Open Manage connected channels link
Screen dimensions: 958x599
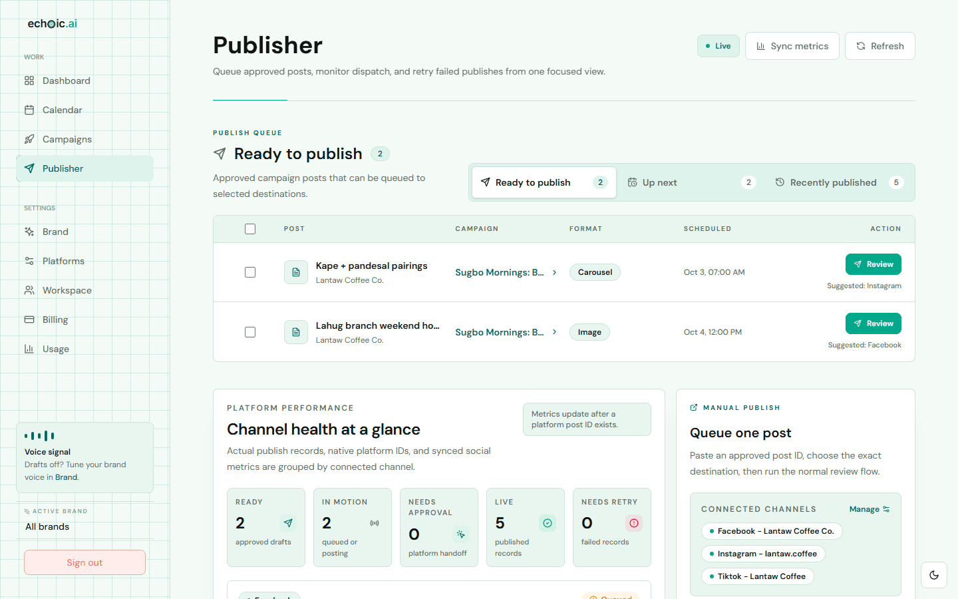(x=870, y=509)
